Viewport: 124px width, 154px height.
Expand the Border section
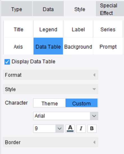coord(50,142)
